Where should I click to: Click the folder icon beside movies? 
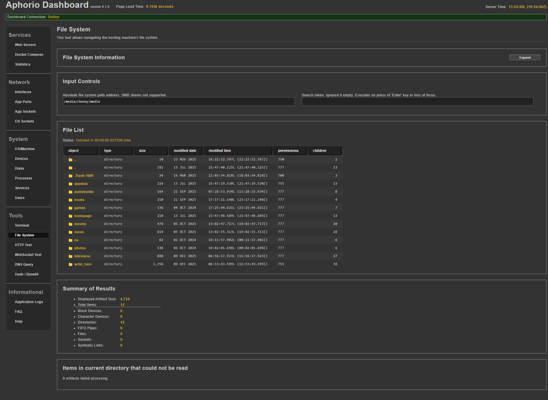[70, 224]
